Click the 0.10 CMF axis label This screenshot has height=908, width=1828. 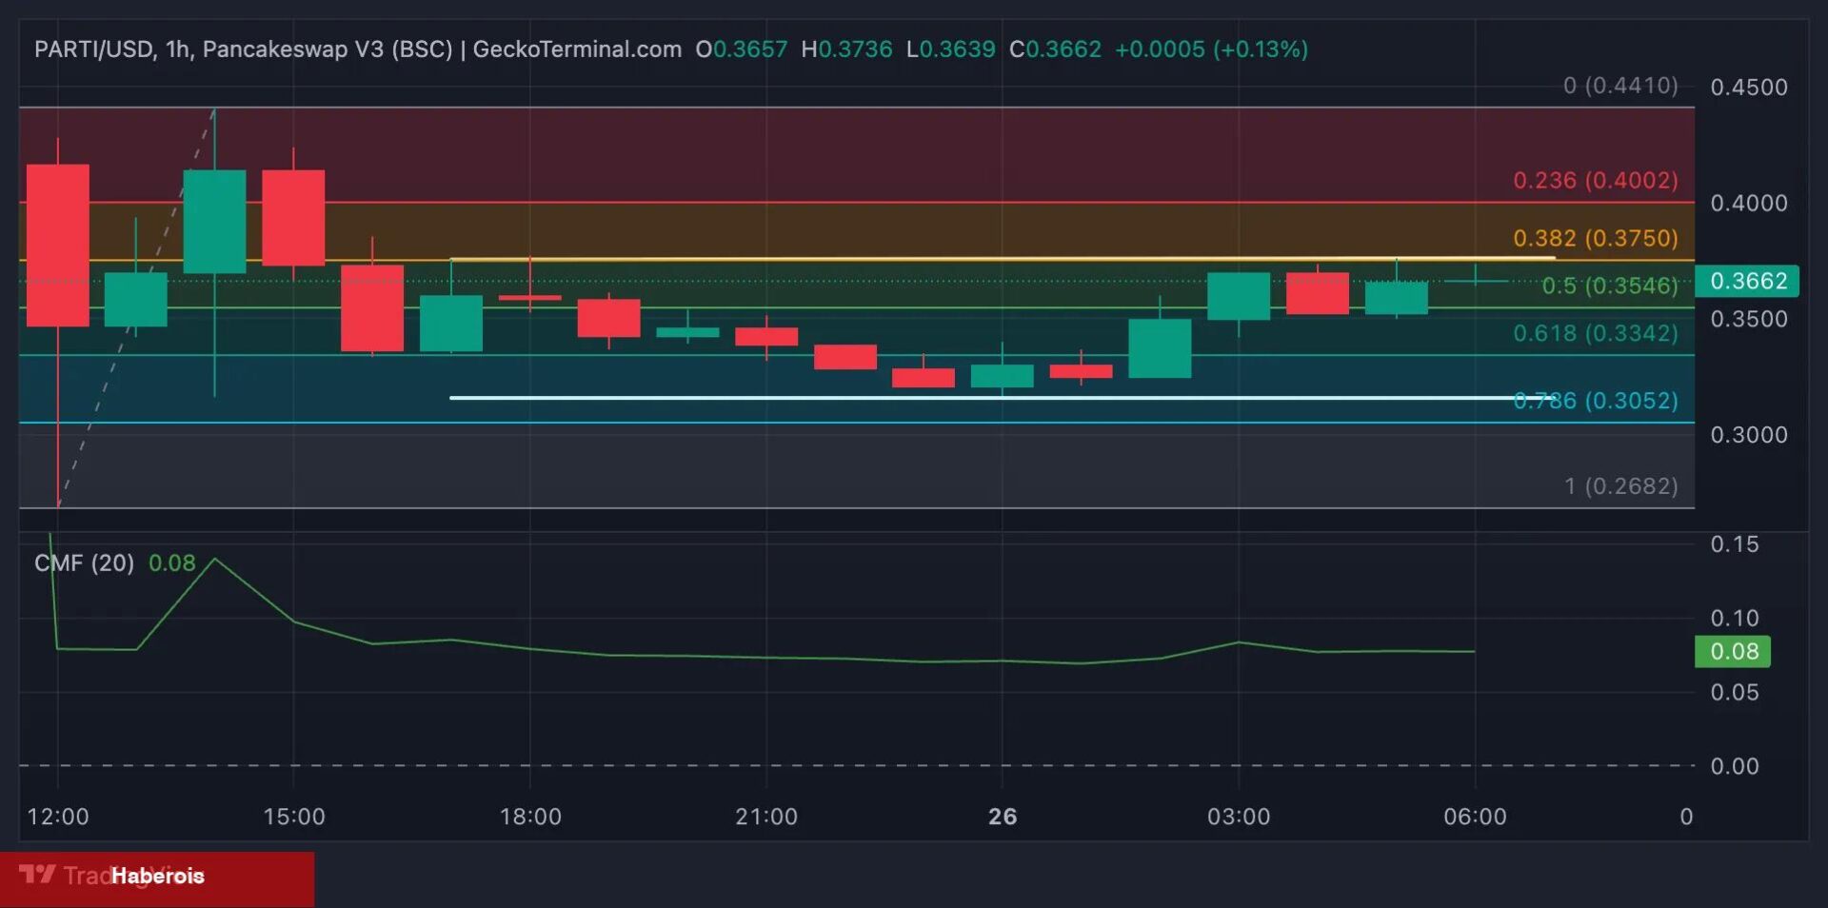point(1735,619)
